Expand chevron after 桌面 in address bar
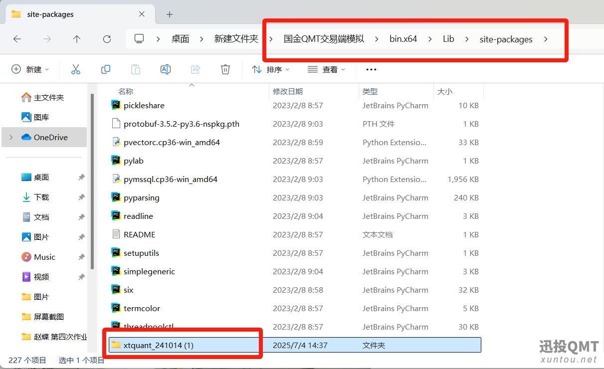The image size is (604, 369). pos(202,39)
